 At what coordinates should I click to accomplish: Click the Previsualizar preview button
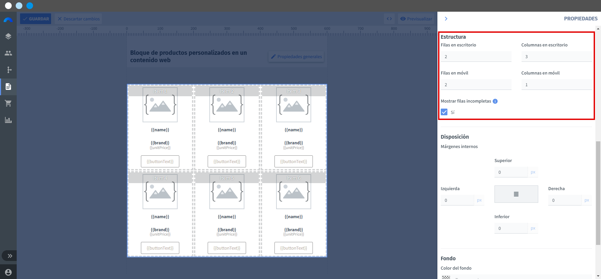(x=416, y=19)
